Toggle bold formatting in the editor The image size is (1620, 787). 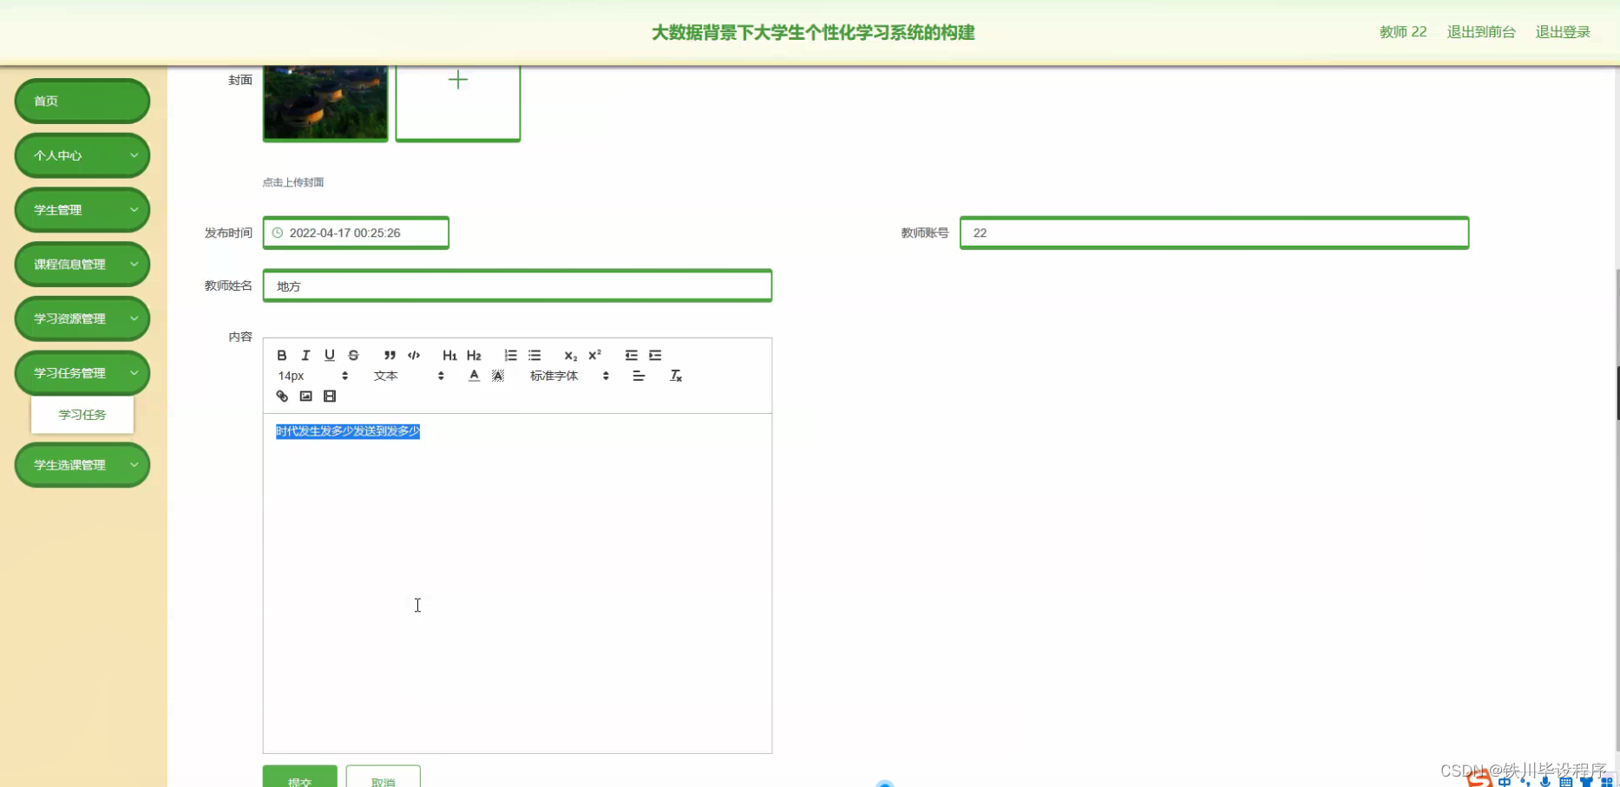coord(281,355)
